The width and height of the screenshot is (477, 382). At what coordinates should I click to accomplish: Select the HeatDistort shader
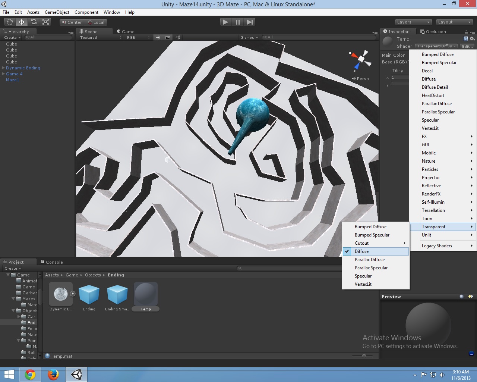443,95
